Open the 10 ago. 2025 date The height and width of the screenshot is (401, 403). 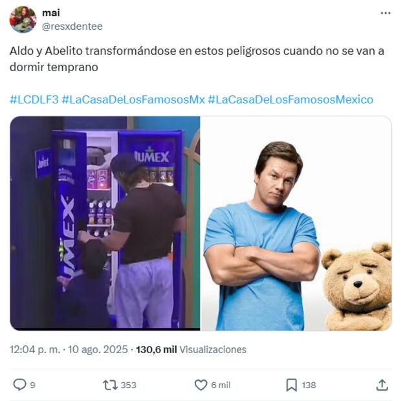98,350
